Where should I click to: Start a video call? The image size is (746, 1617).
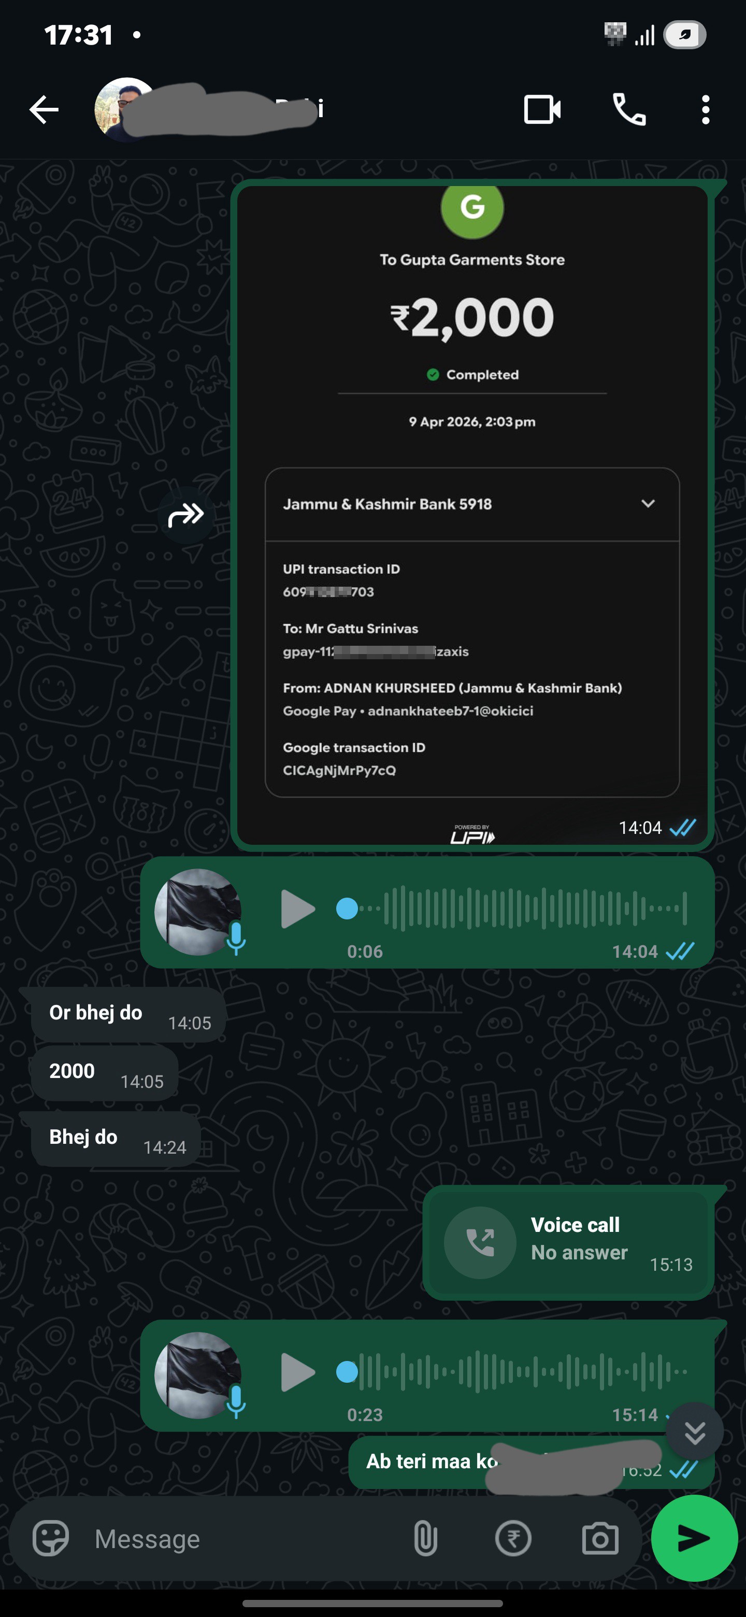(542, 110)
